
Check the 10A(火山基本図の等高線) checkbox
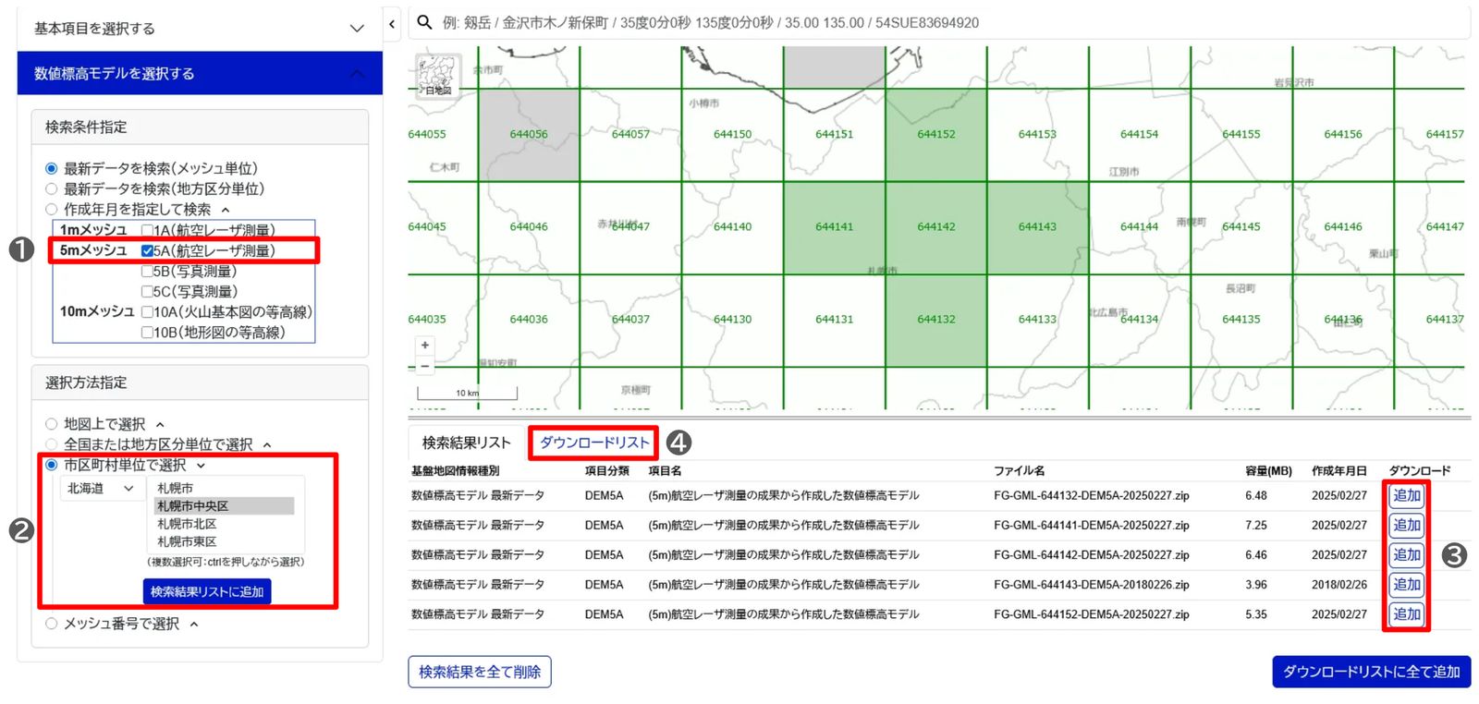click(147, 312)
